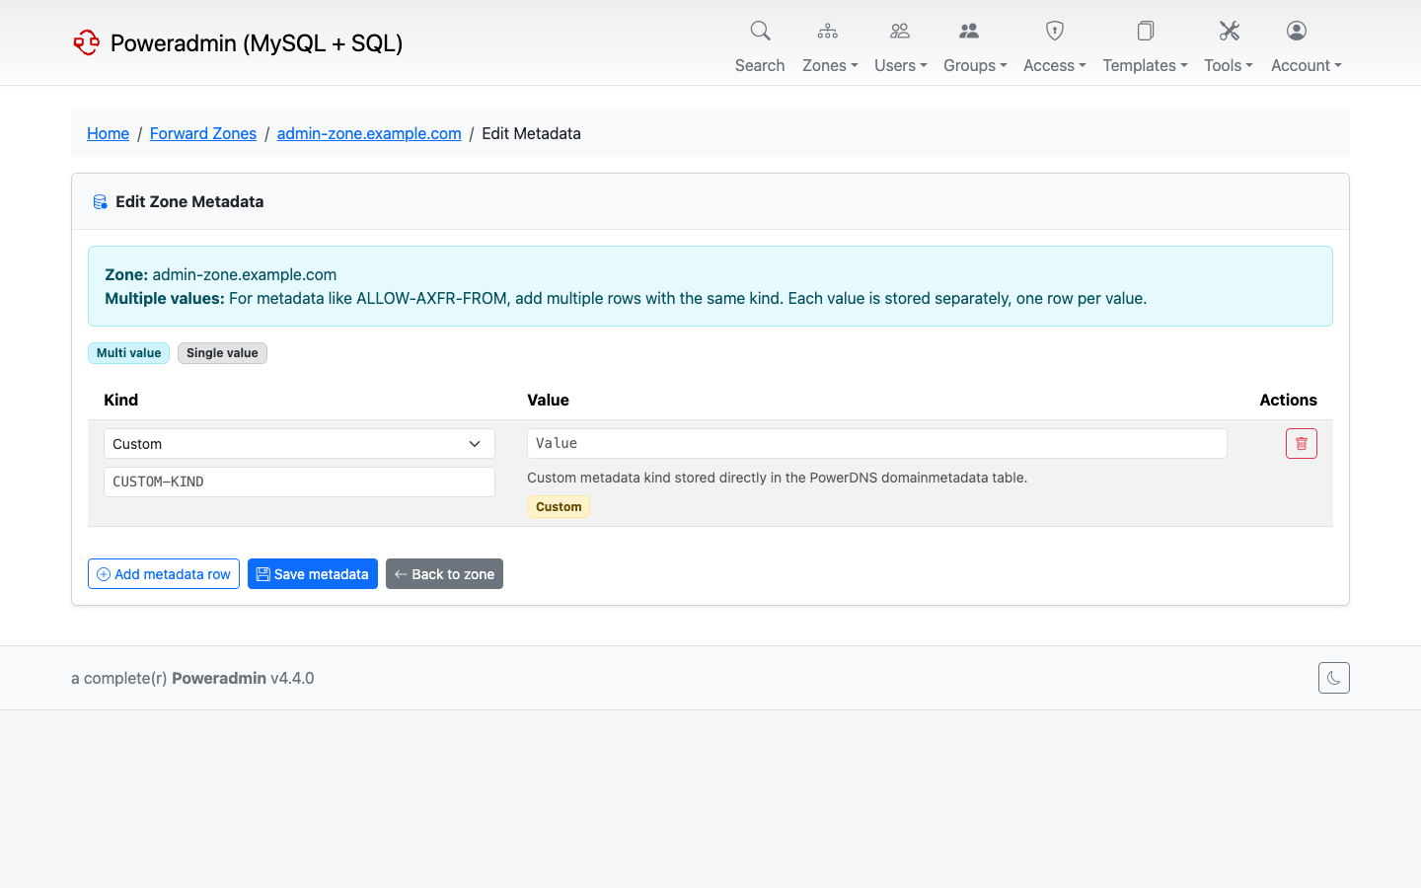Open Poweradmin (MySQL + SQL) title link

[257, 42]
